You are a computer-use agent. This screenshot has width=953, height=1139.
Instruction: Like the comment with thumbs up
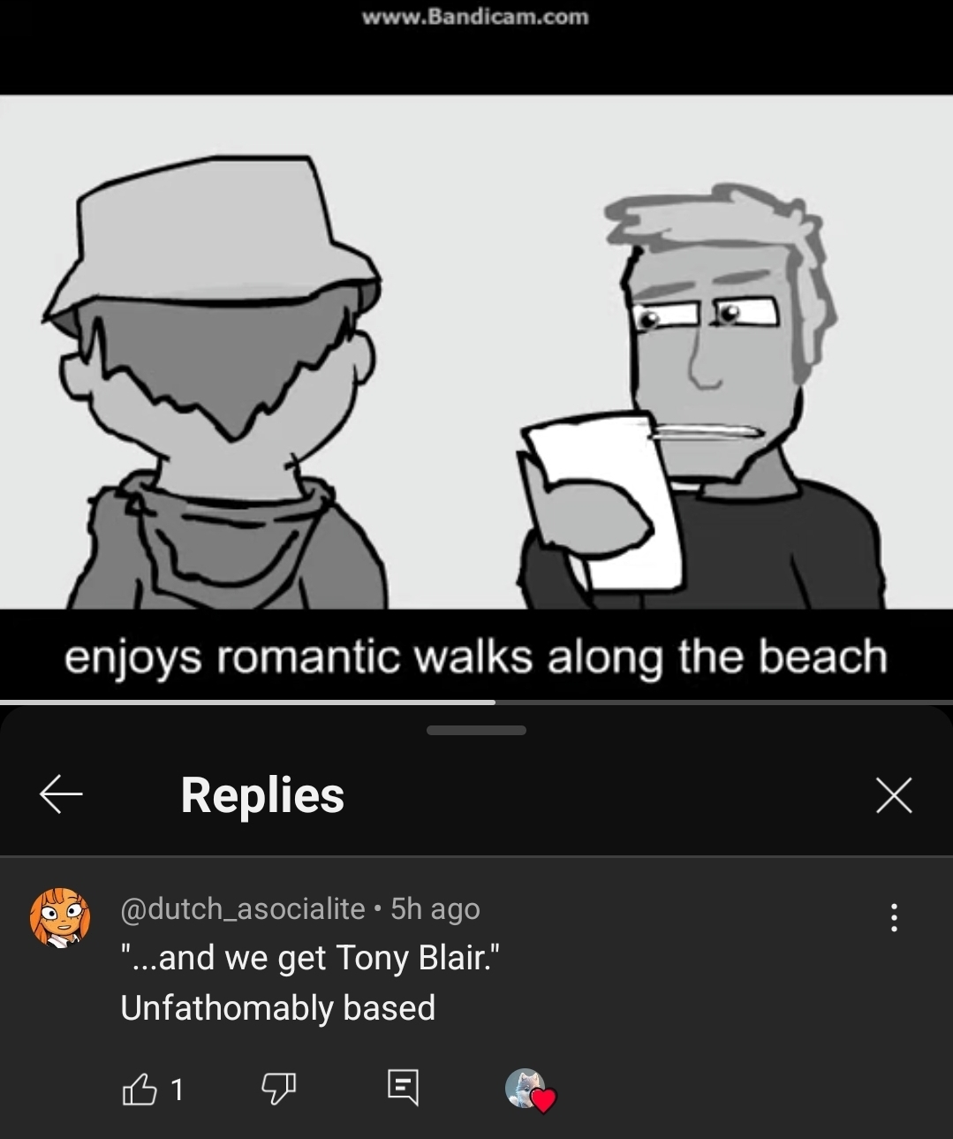139,1089
